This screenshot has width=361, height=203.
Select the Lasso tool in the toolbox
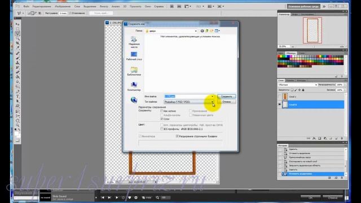pyautogui.click(x=17, y=34)
